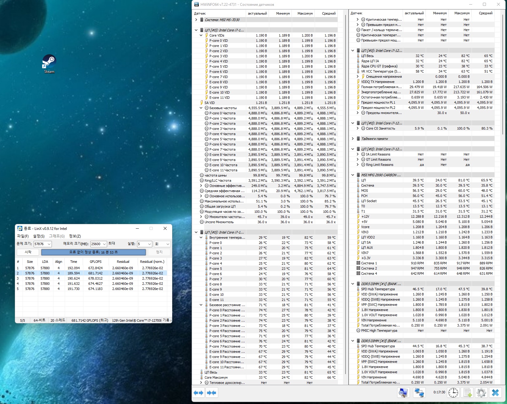Click the fan icon beside Система 1
Image resolution: width=507 pixels, height=404 pixels.
(358, 263)
